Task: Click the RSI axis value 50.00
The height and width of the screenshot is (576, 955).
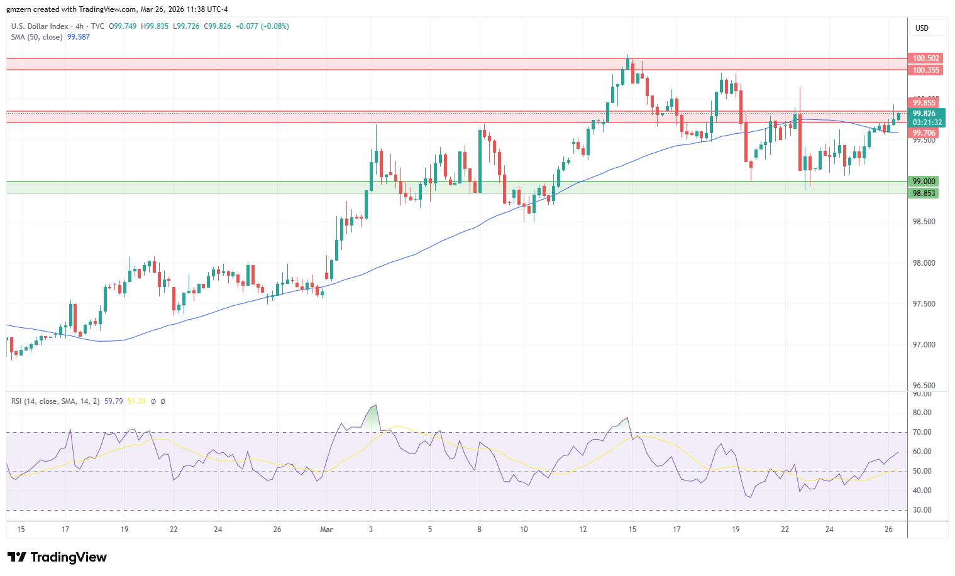Action: (922, 471)
